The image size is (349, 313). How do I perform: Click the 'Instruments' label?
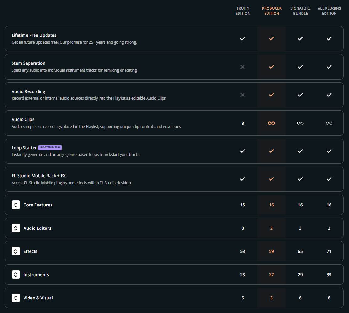click(x=36, y=275)
